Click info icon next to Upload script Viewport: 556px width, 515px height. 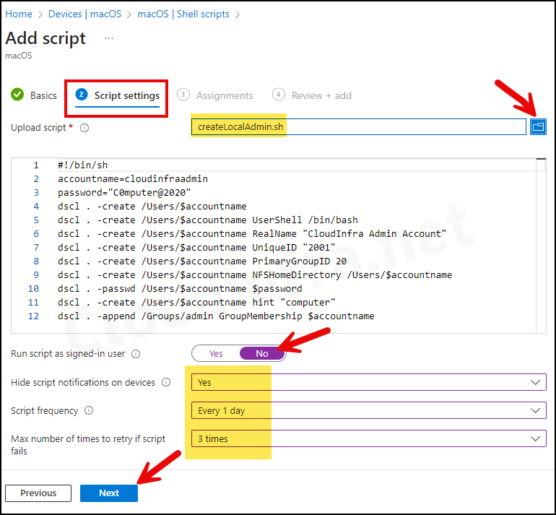click(84, 128)
